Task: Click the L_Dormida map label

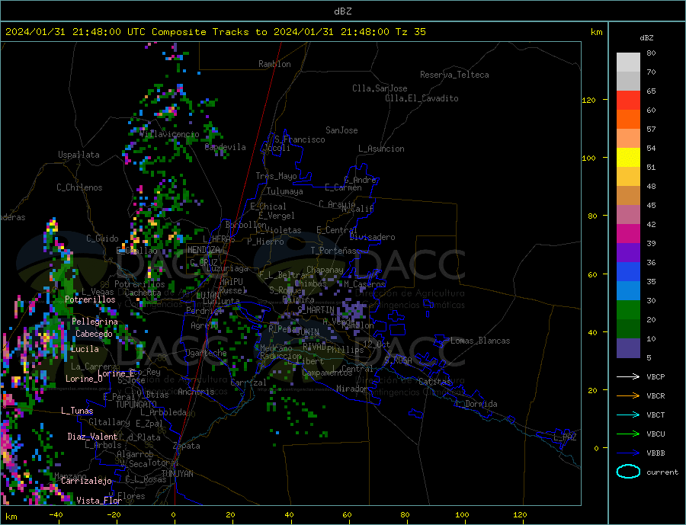Action: tap(477, 404)
